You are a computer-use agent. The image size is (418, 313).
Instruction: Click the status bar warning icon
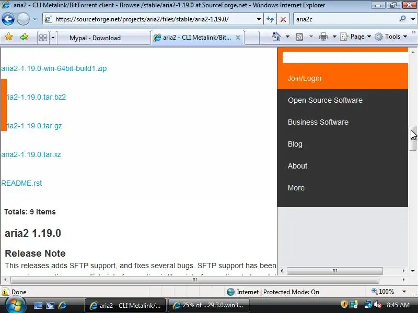coord(5,292)
